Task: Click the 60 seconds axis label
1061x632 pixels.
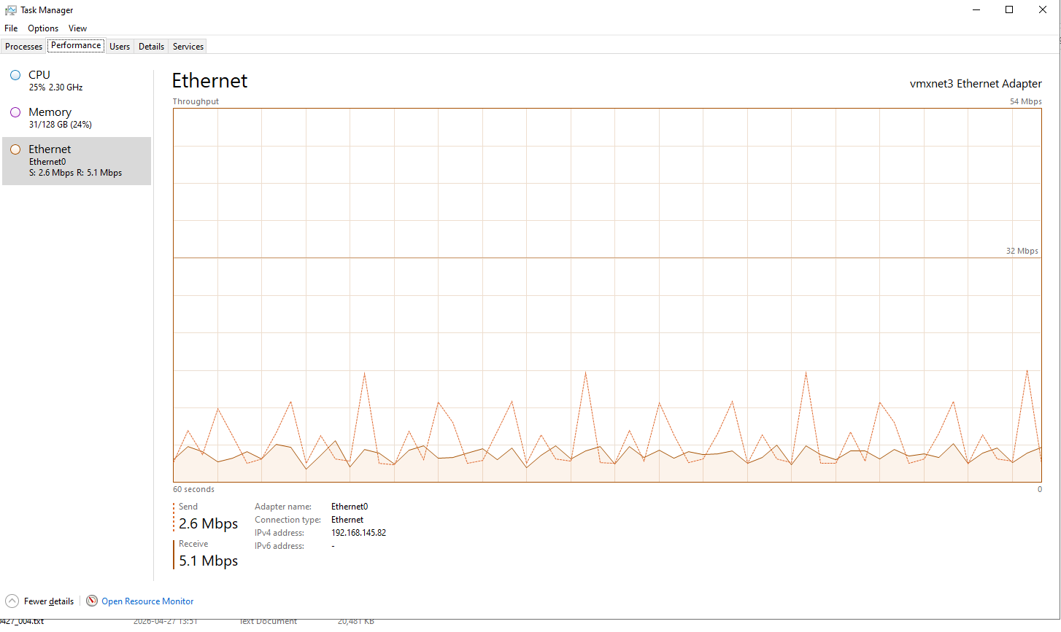Action: (193, 489)
